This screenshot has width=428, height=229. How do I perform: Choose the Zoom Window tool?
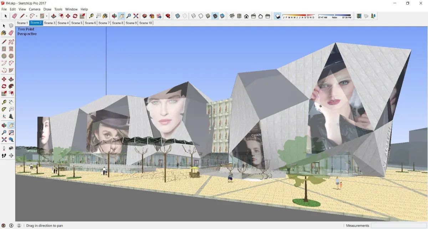11,132
